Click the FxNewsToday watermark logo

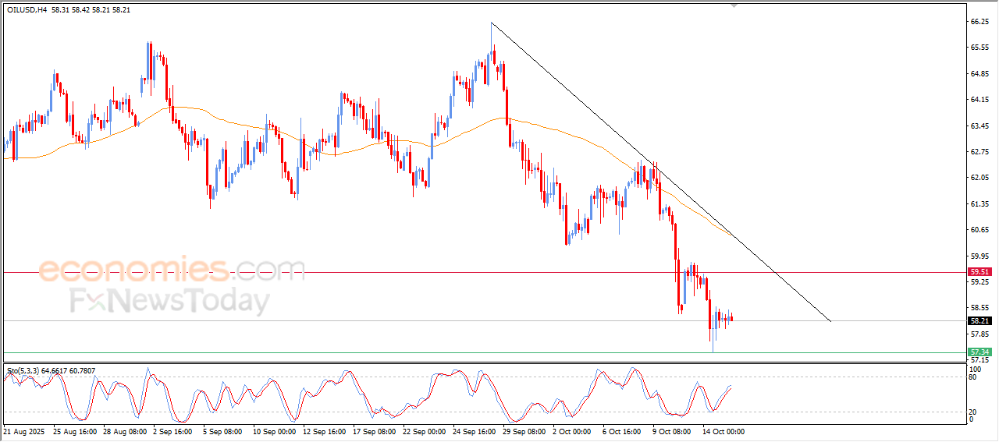[x=170, y=301]
